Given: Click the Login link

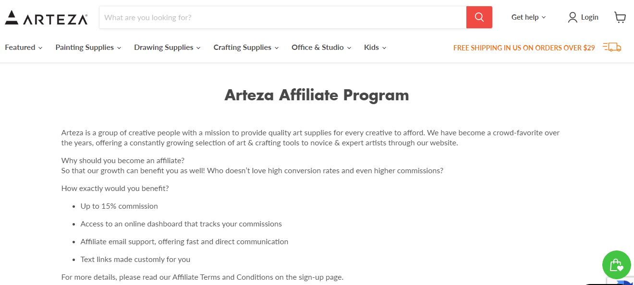Looking at the screenshot, I should (x=589, y=17).
